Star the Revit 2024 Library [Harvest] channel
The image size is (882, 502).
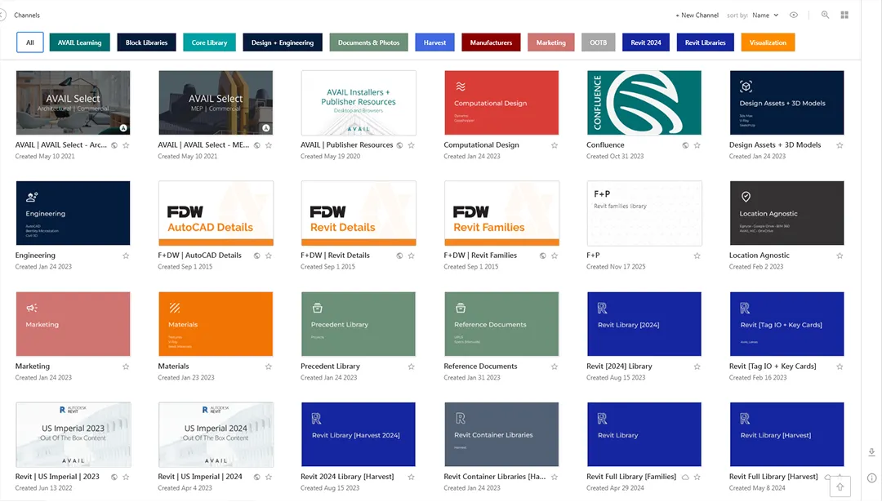(411, 478)
